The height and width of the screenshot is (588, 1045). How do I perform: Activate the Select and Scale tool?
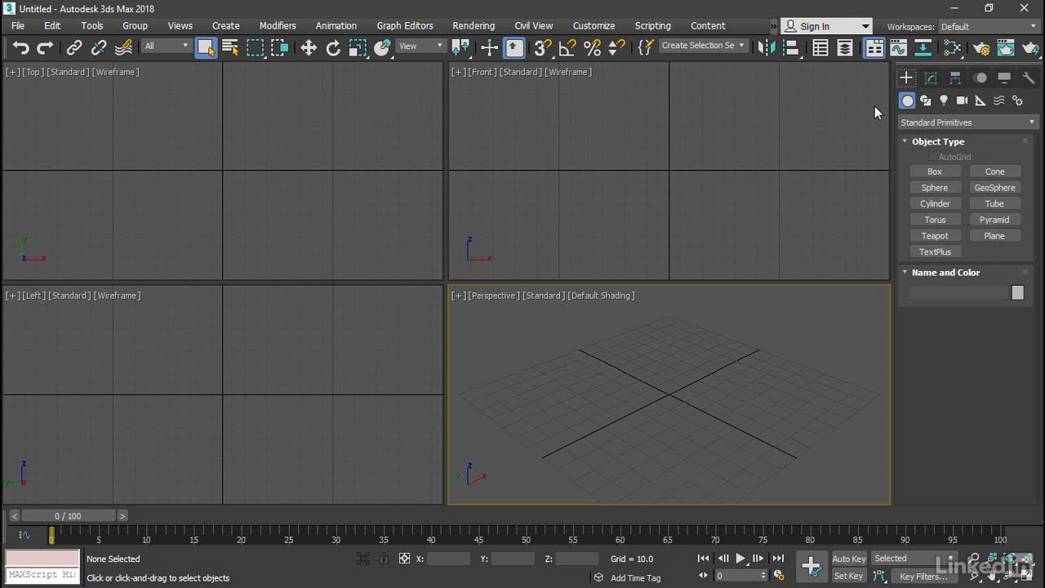(358, 48)
